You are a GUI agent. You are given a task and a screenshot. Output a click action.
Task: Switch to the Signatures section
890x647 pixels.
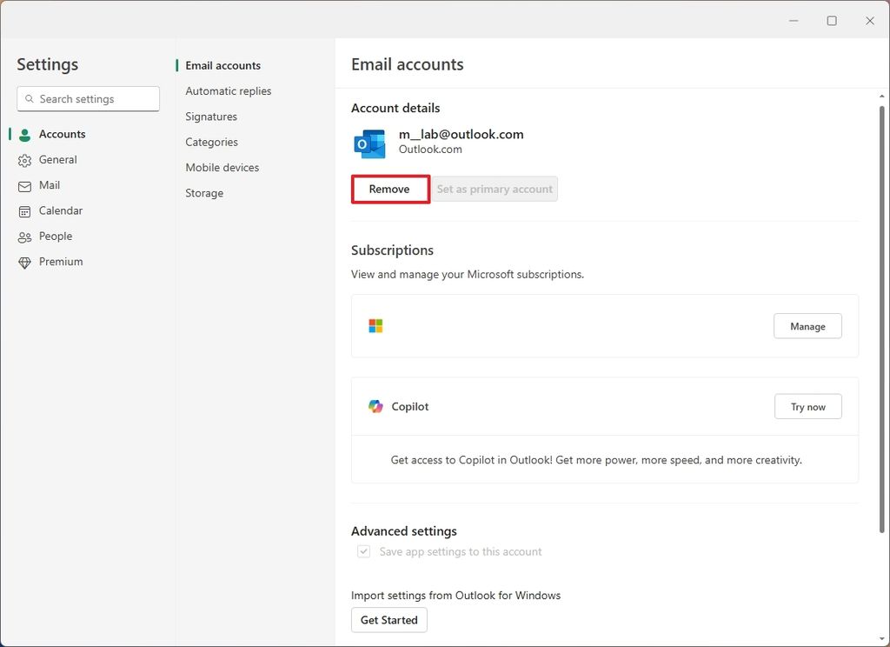tap(210, 116)
